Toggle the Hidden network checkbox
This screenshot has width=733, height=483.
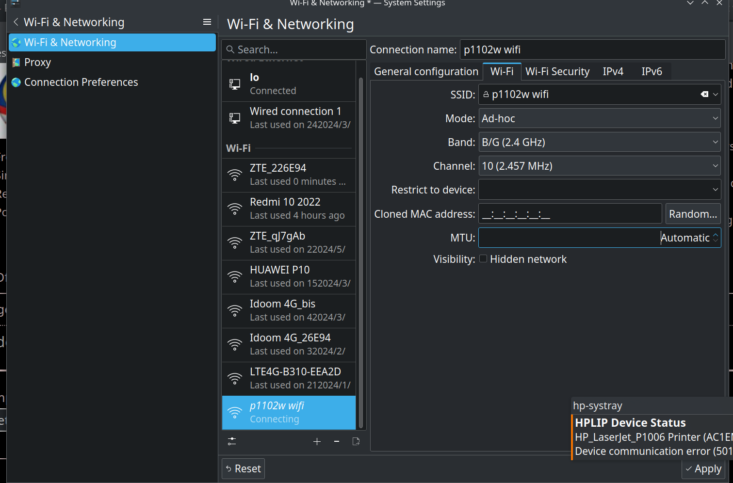(483, 259)
